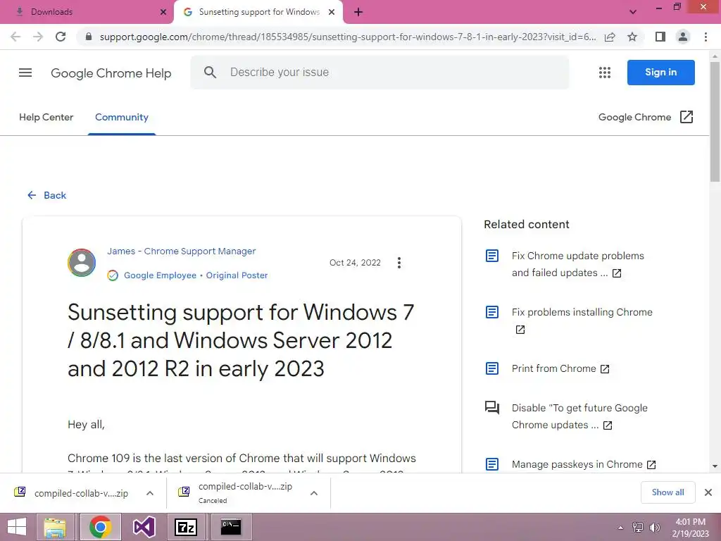The height and width of the screenshot is (541, 721).
Task: Click Show all downloads button
Action: [x=667, y=492]
